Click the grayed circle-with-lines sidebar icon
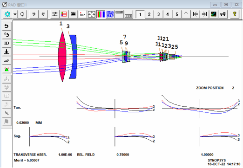This screenshot has width=243, height=168. [7, 96]
